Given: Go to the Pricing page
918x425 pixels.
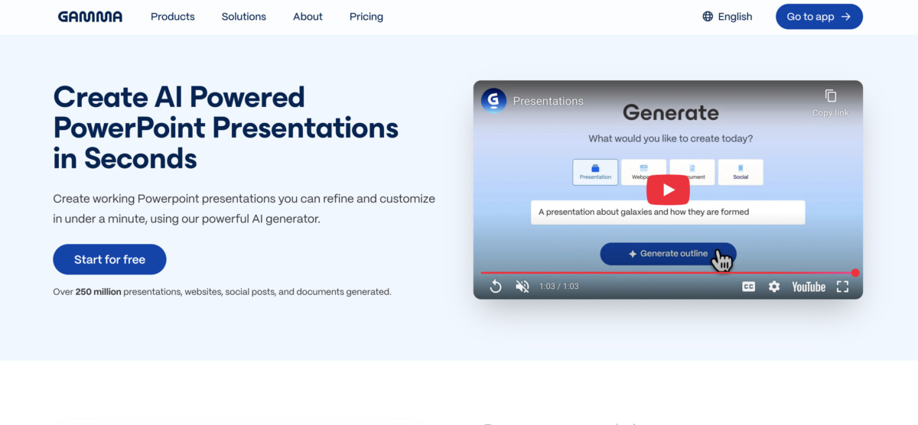Looking at the screenshot, I should coord(366,16).
